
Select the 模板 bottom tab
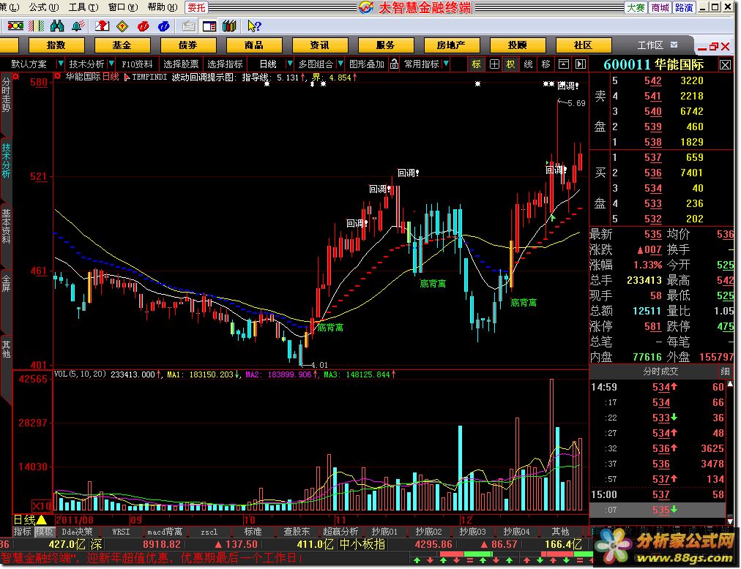pyautogui.click(x=45, y=532)
